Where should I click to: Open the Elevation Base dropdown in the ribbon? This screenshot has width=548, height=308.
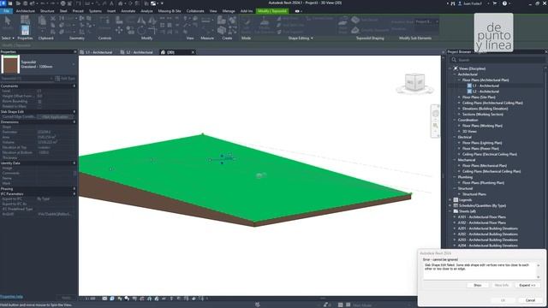pyautogui.click(x=426, y=21)
